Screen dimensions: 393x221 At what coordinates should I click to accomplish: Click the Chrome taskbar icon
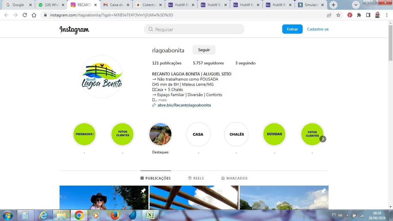pos(79,215)
